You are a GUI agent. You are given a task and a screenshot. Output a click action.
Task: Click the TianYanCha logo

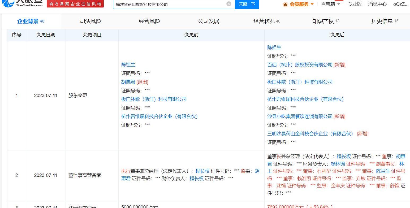(x=23, y=3)
